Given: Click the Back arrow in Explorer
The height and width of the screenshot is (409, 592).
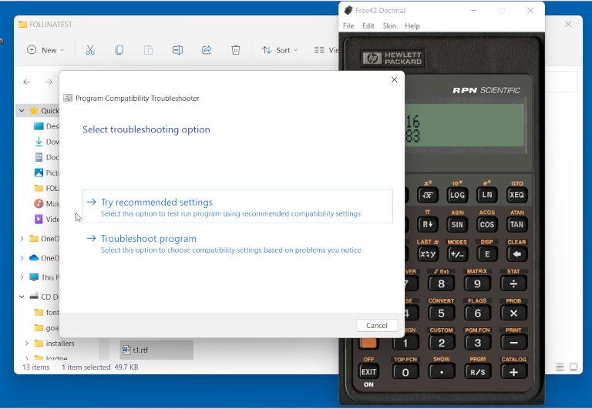Looking at the screenshot, I should [26, 82].
